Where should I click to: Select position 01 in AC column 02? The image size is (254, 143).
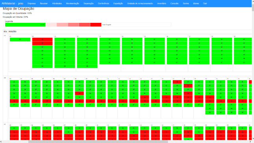[14, 128]
